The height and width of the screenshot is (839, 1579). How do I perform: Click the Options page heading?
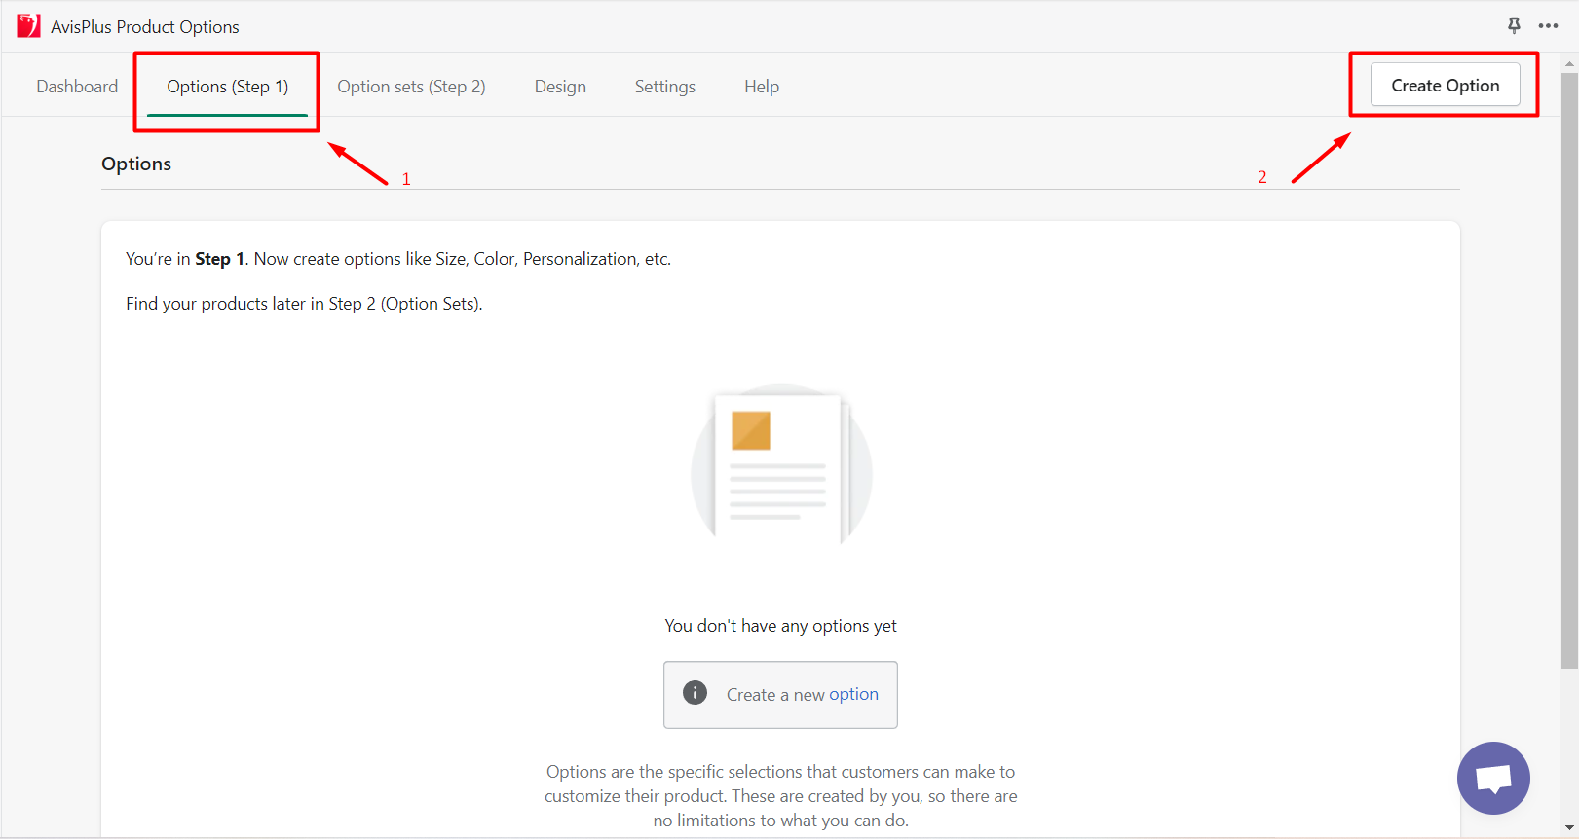click(x=136, y=164)
